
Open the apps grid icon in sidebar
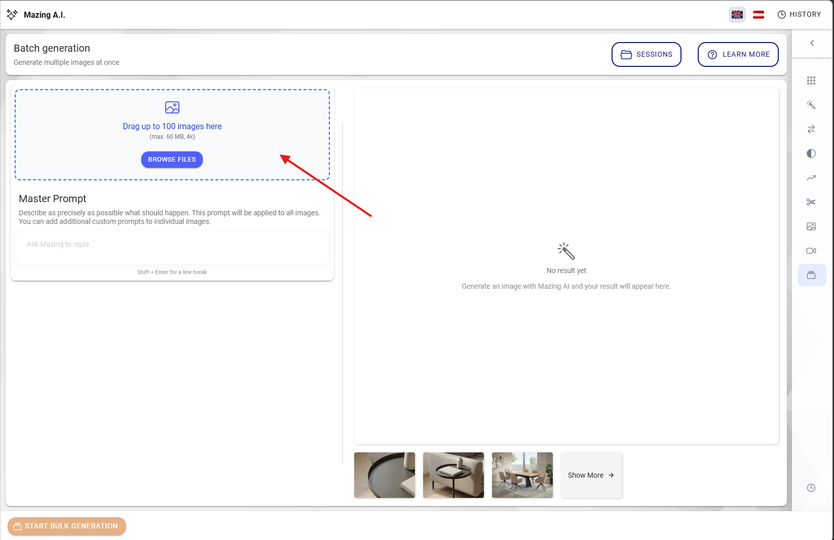(x=811, y=81)
